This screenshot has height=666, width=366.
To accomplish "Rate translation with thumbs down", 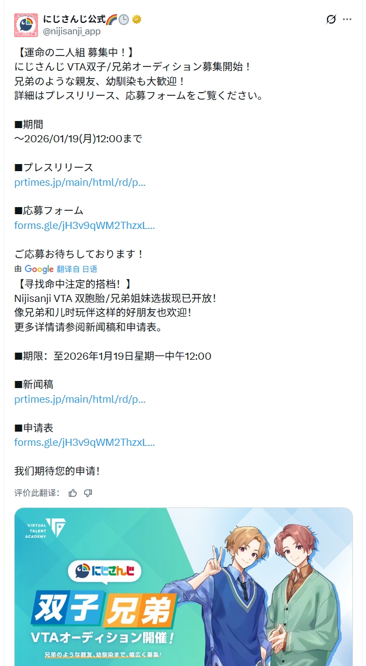I will [88, 493].
